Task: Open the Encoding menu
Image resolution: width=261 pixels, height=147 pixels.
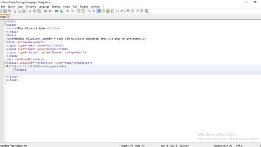Action: click(x=31, y=7)
